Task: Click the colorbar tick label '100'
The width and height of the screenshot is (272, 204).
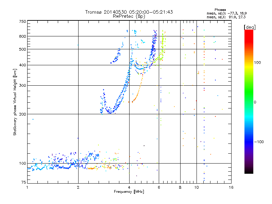Action: click(x=257, y=63)
